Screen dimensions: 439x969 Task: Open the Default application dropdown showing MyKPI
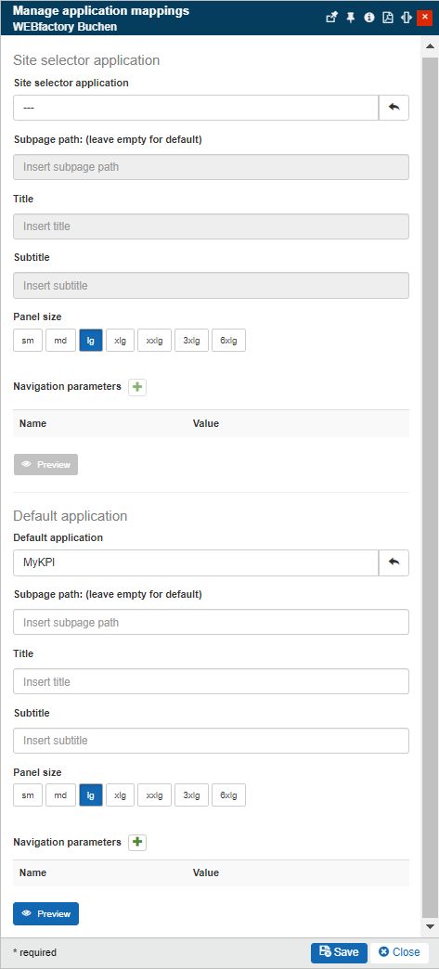(196, 562)
